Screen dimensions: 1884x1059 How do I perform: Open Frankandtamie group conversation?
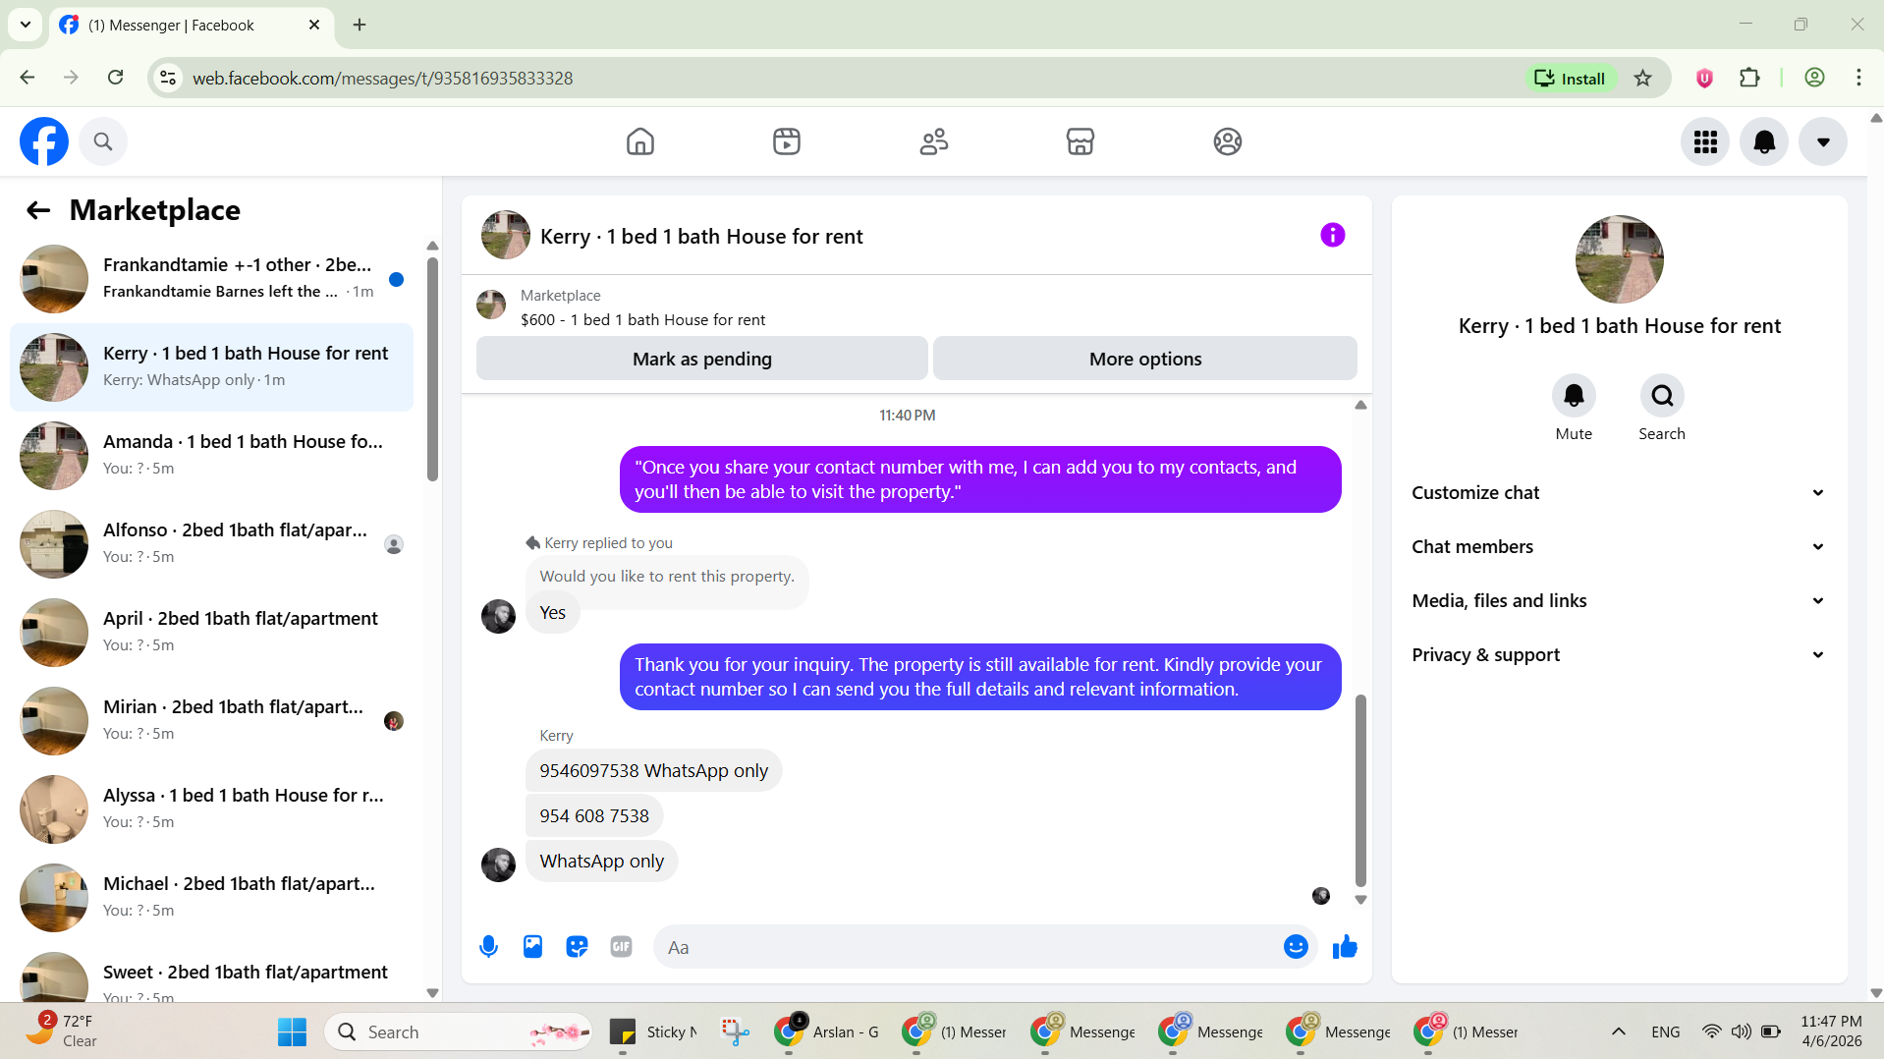pos(211,279)
